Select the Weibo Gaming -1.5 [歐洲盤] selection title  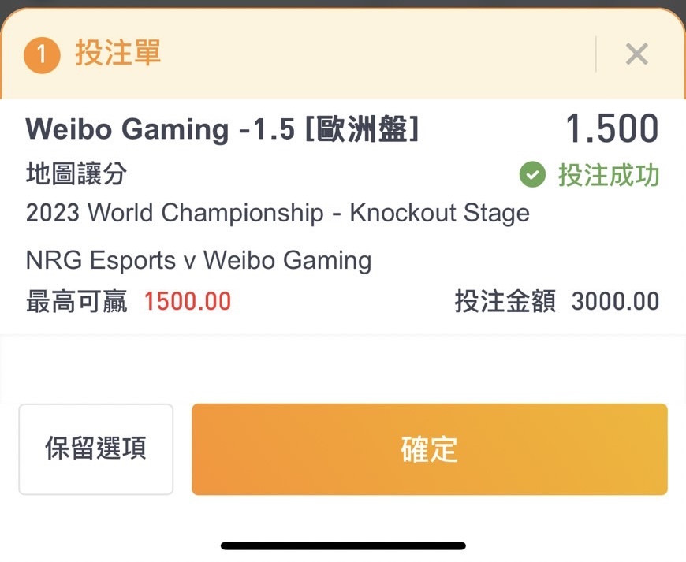pyautogui.click(x=222, y=129)
